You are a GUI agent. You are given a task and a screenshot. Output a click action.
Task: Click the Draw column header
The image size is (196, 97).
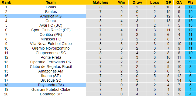[137, 2]
